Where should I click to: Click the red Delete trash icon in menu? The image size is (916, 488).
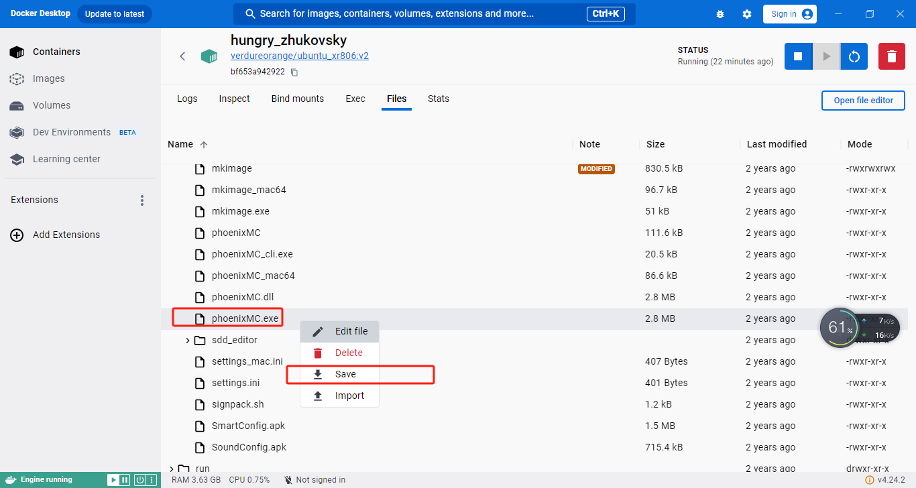[318, 353]
